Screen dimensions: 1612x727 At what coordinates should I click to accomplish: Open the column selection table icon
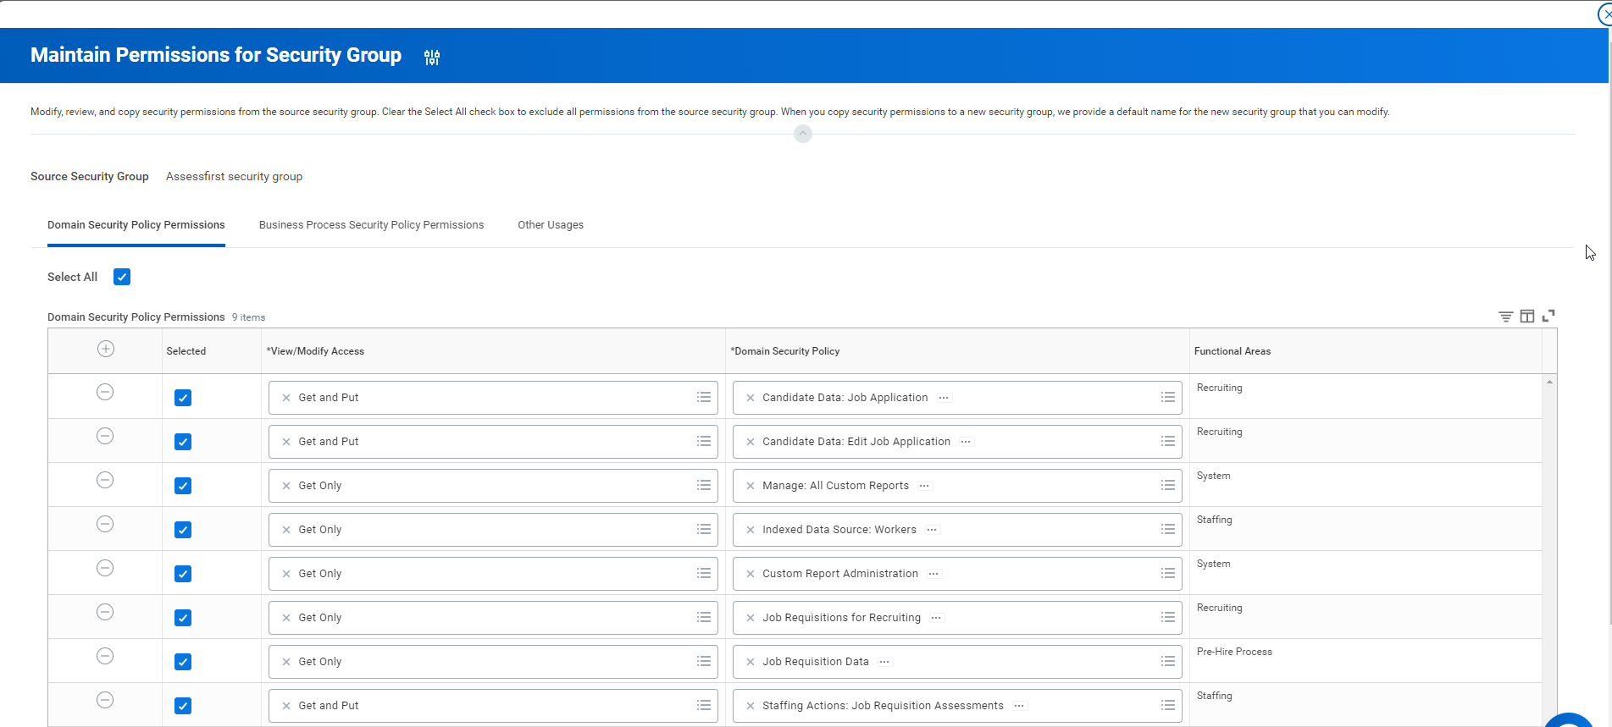click(1526, 317)
